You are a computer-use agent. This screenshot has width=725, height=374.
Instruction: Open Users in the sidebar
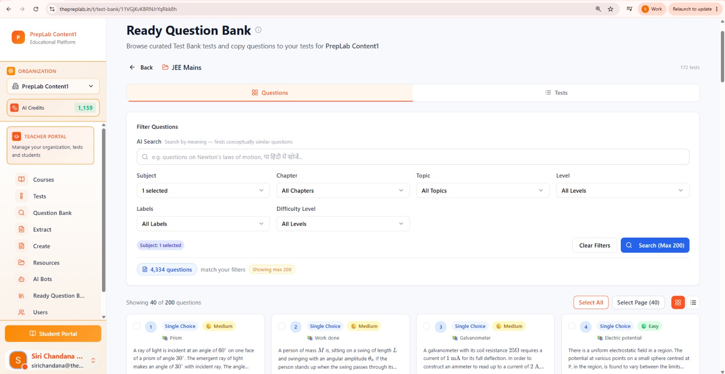(x=40, y=312)
